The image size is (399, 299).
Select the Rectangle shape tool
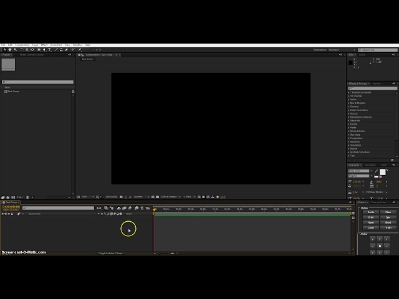tap(39, 50)
